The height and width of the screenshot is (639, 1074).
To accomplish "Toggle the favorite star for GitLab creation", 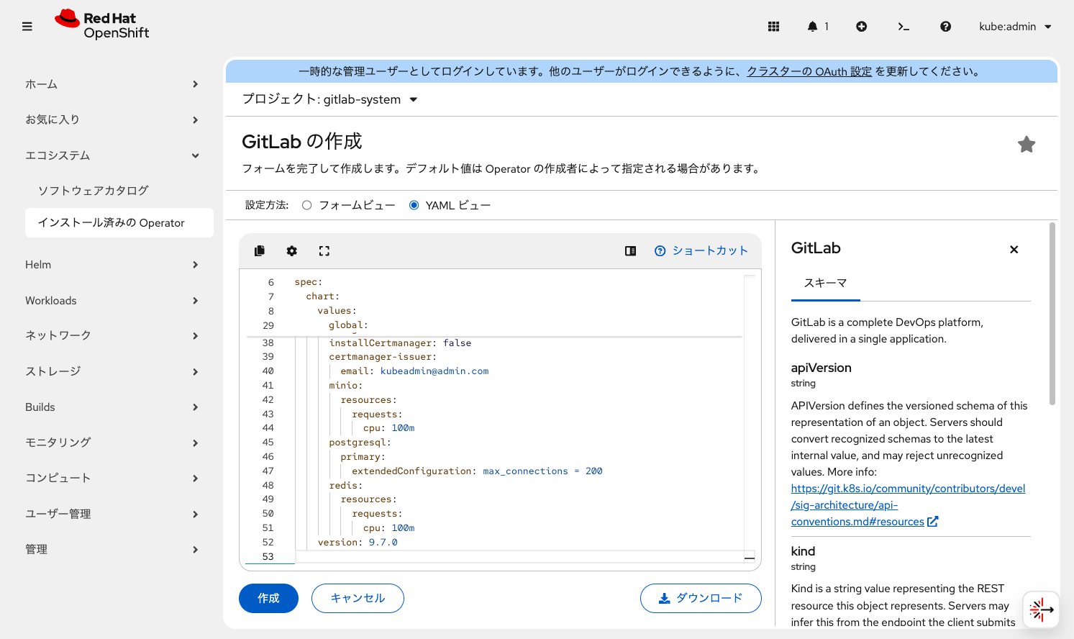I will point(1027,144).
